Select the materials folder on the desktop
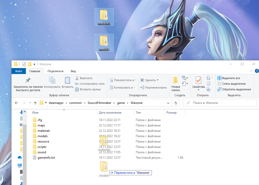The height and width of the screenshot is (185, 259). coord(104,17)
